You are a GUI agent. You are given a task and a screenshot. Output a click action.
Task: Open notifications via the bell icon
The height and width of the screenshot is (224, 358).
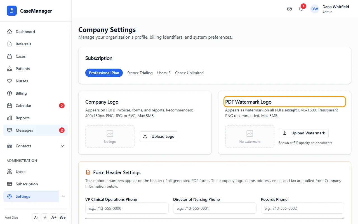(301, 9)
